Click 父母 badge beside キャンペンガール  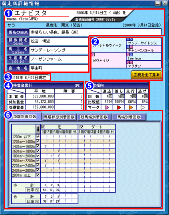coord(129,47)
